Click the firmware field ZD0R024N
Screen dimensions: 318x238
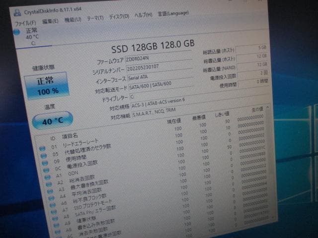tap(158, 58)
